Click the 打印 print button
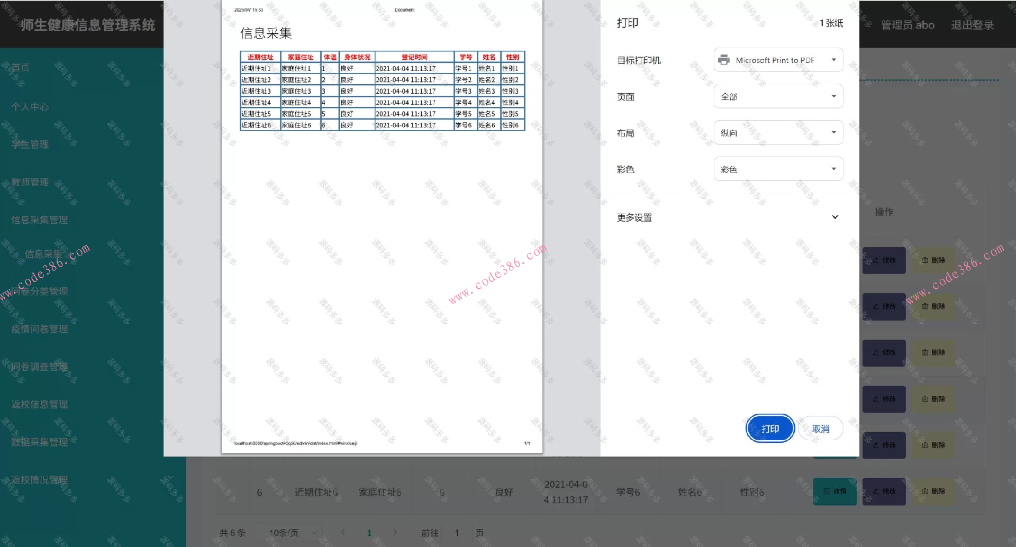The width and height of the screenshot is (1016, 547). pyautogui.click(x=770, y=428)
